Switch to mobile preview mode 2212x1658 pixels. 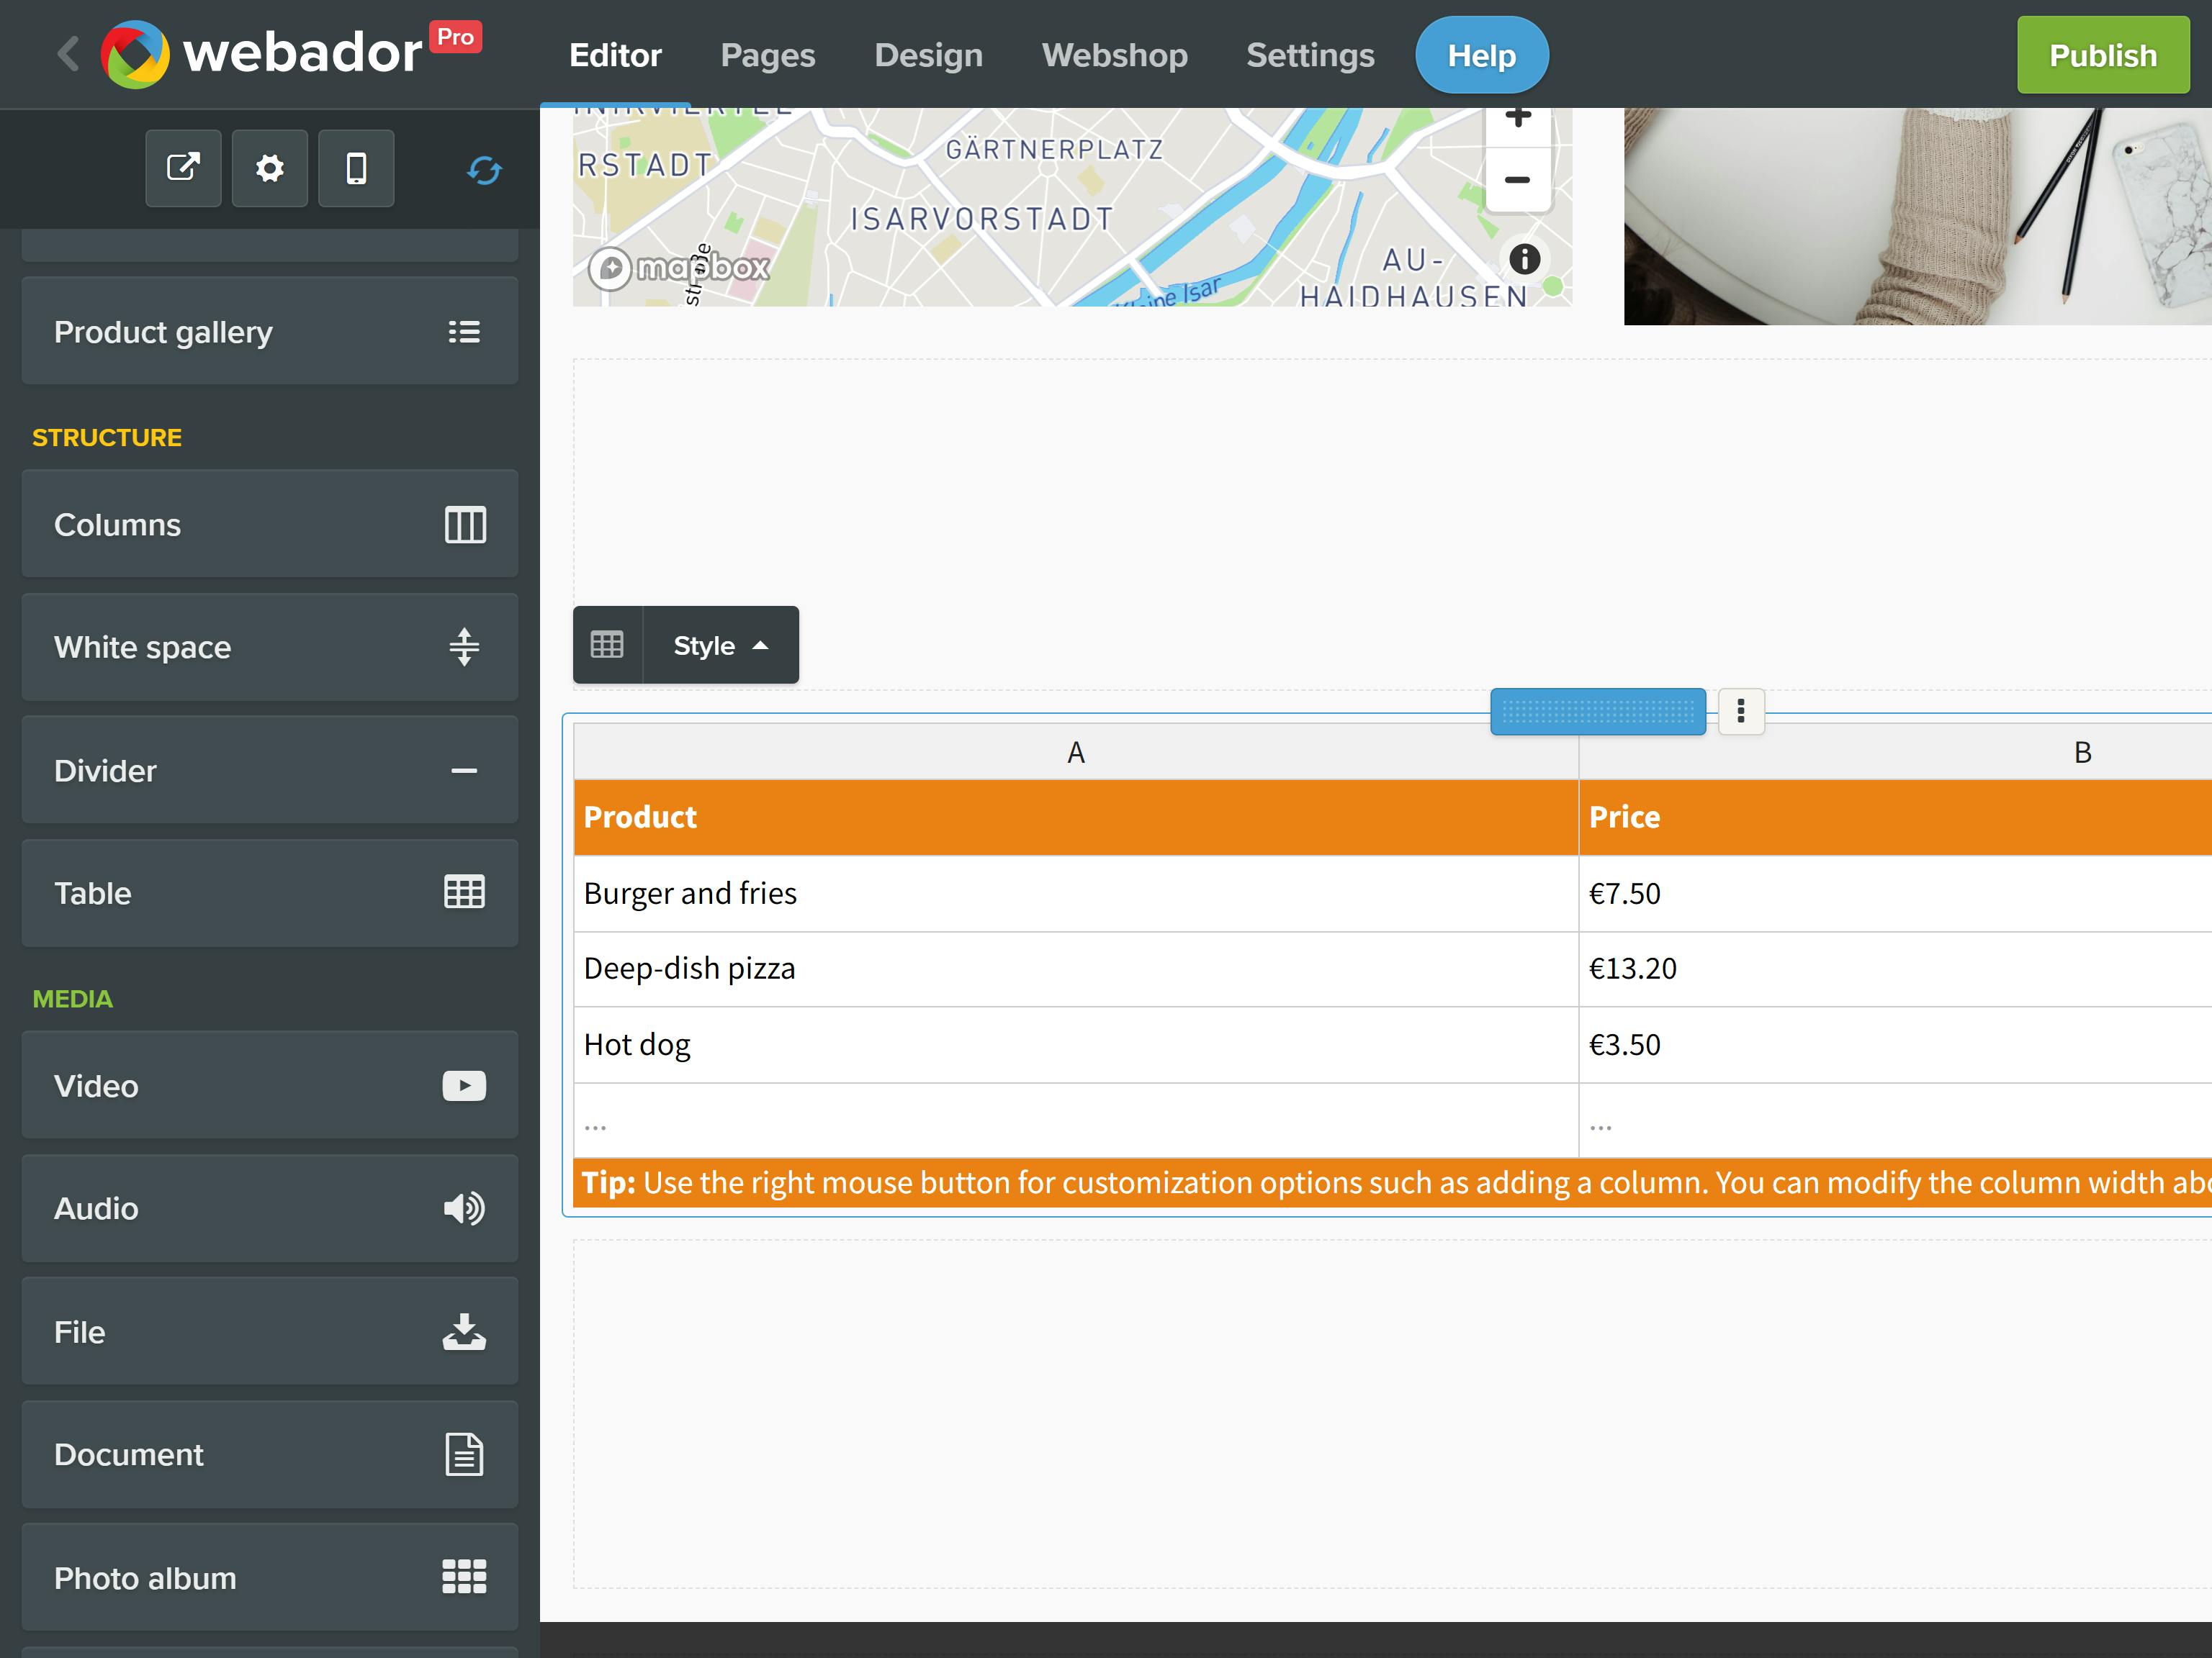(x=356, y=168)
